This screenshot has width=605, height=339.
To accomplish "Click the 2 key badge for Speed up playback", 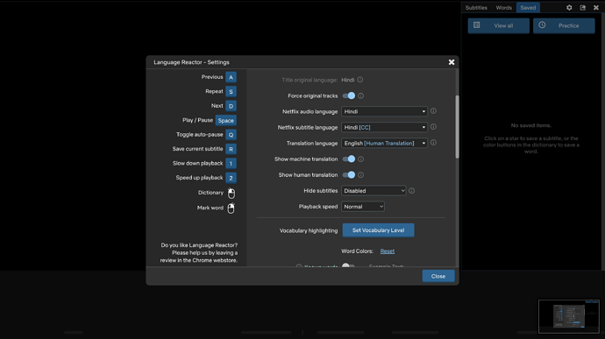I will point(231,178).
